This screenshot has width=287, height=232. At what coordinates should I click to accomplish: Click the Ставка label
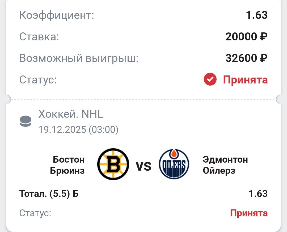click(39, 37)
